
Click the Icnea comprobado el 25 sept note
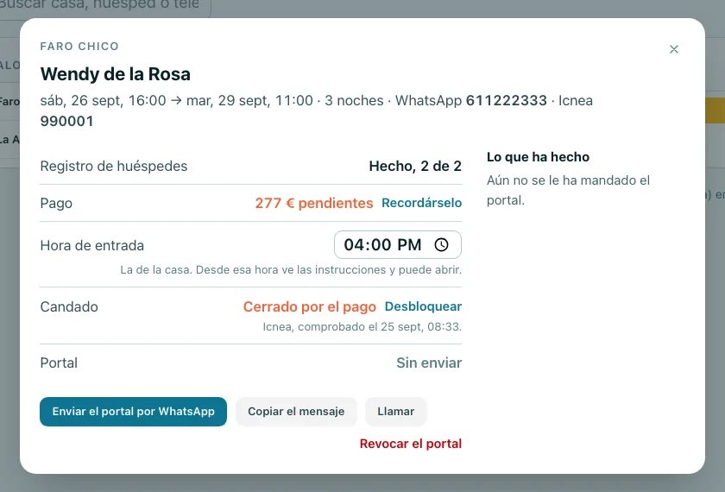(362, 327)
